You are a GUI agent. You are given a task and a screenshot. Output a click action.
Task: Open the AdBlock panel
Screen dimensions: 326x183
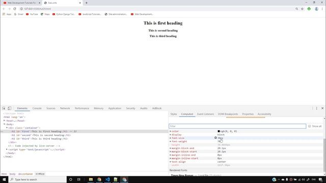(157, 108)
